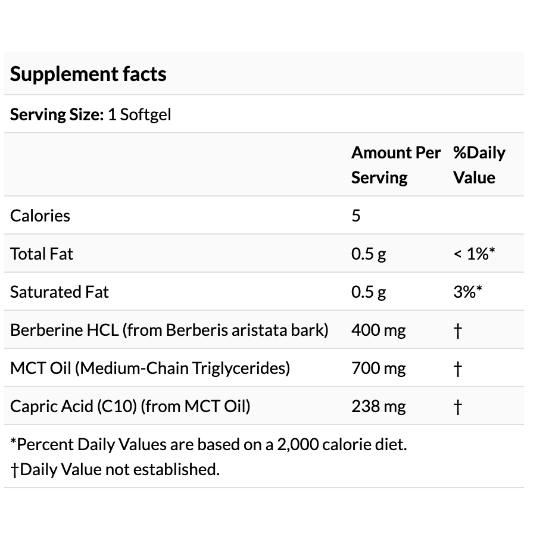Click the %Daily Value column header

(x=479, y=165)
